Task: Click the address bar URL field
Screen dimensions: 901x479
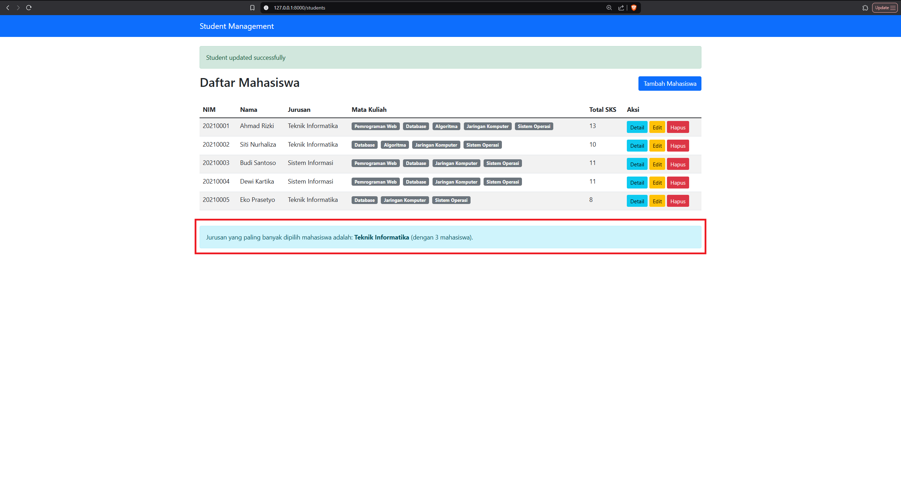Action: [422, 8]
